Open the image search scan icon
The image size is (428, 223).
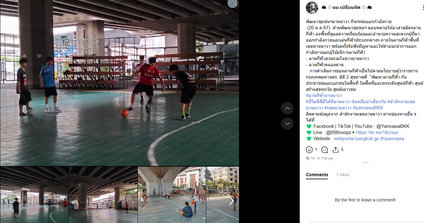coord(233,3)
